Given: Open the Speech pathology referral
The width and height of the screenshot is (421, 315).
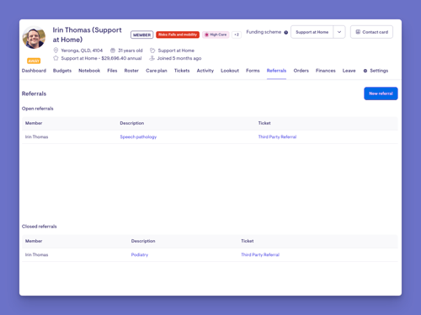Looking at the screenshot, I should click(138, 136).
